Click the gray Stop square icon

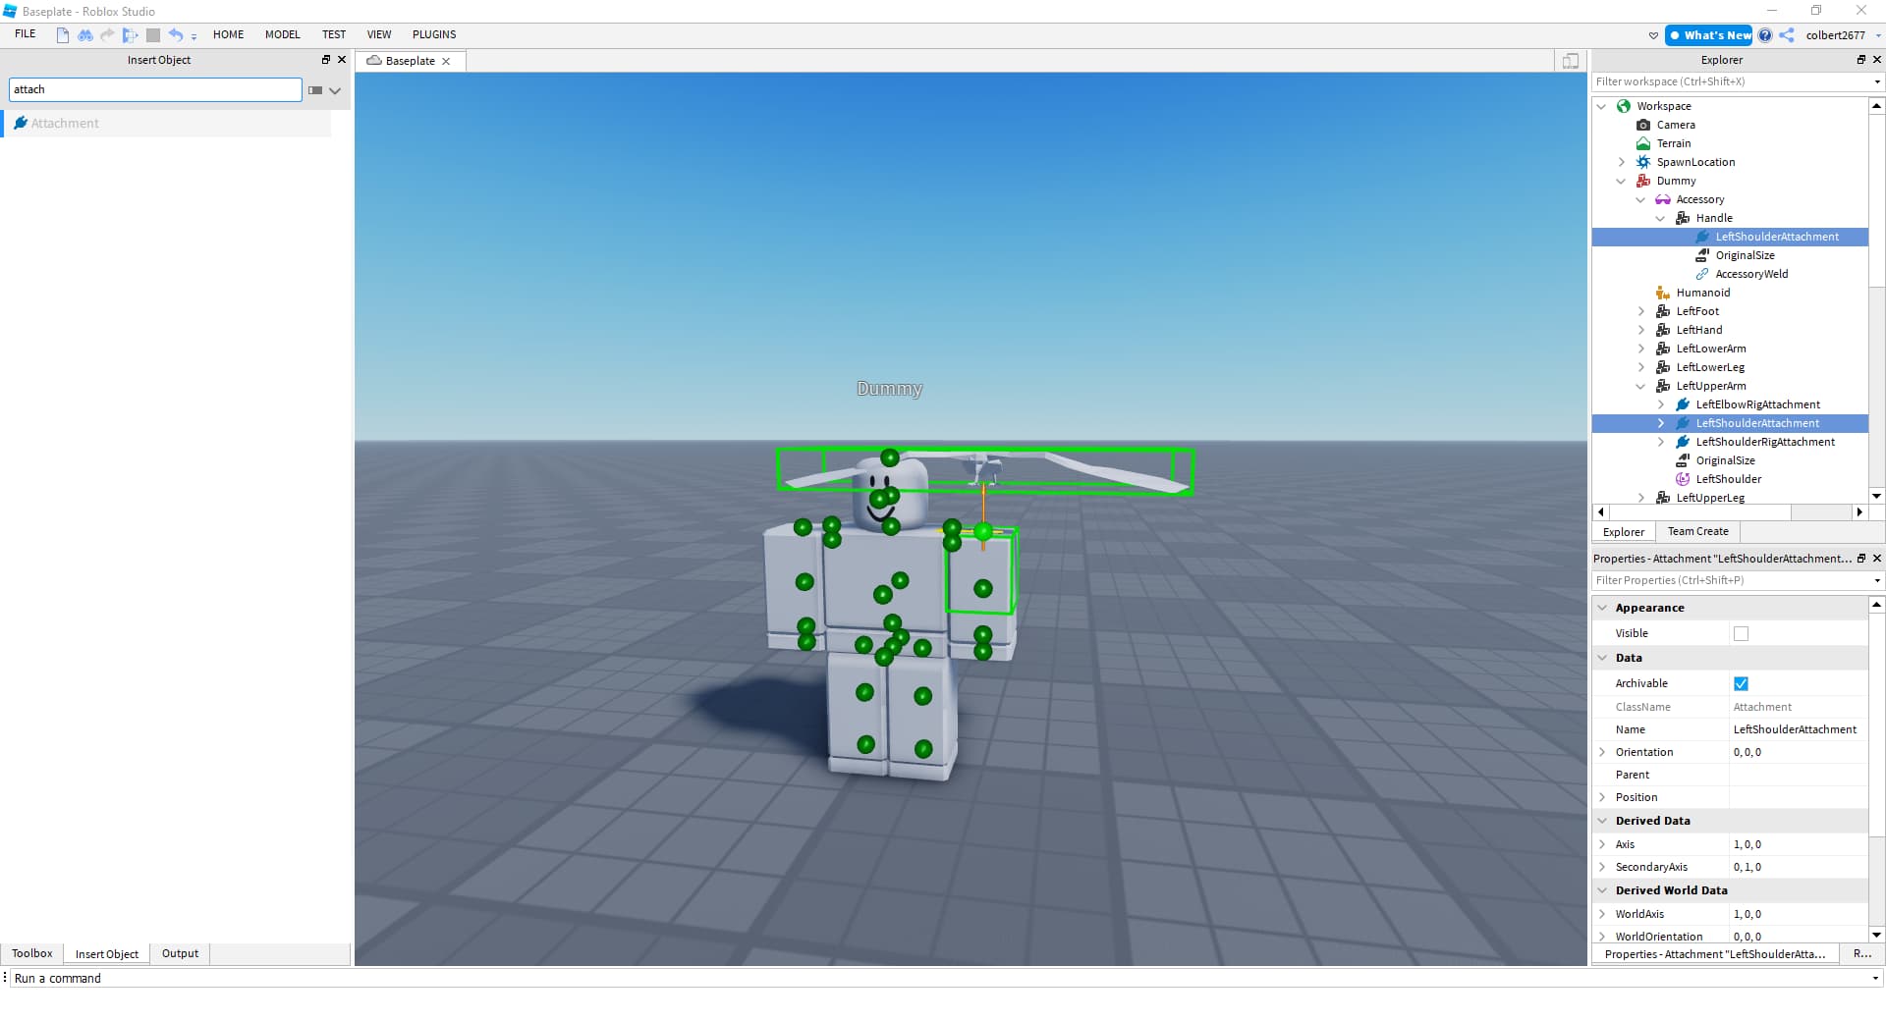(x=153, y=35)
